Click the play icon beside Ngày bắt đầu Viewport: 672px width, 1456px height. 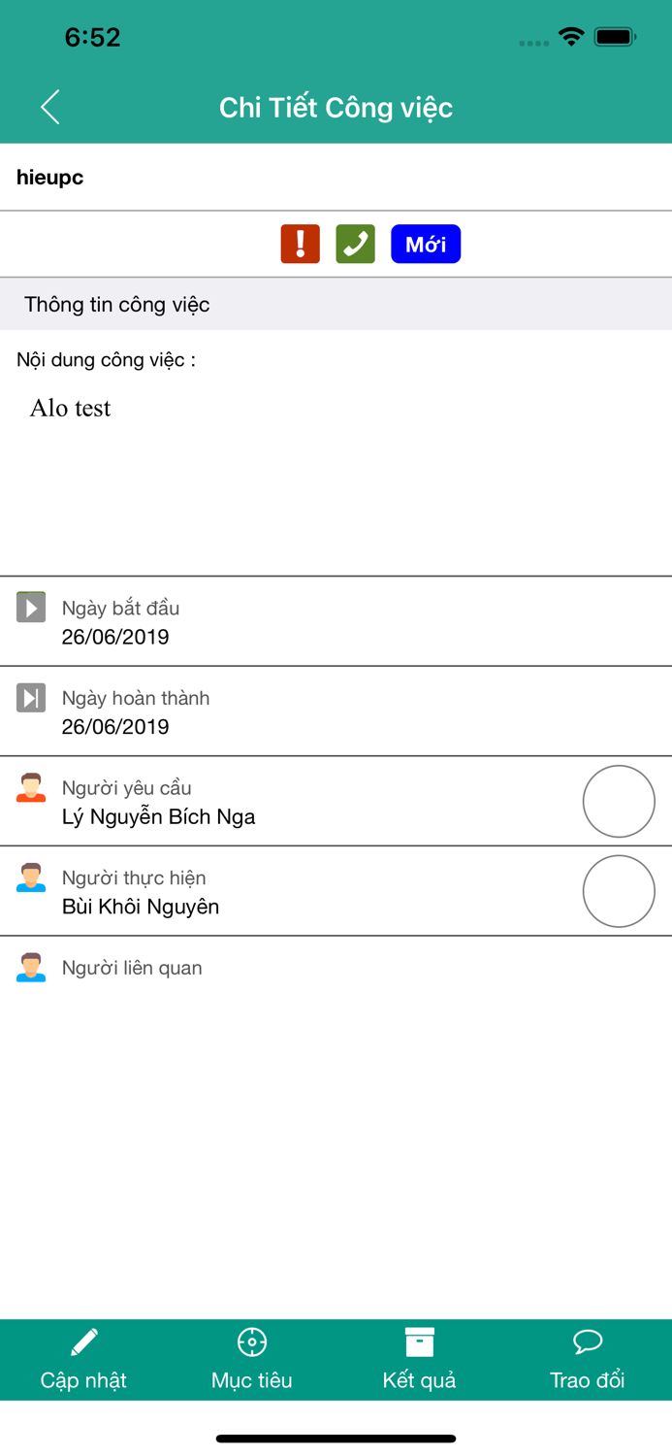pos(30,607)
